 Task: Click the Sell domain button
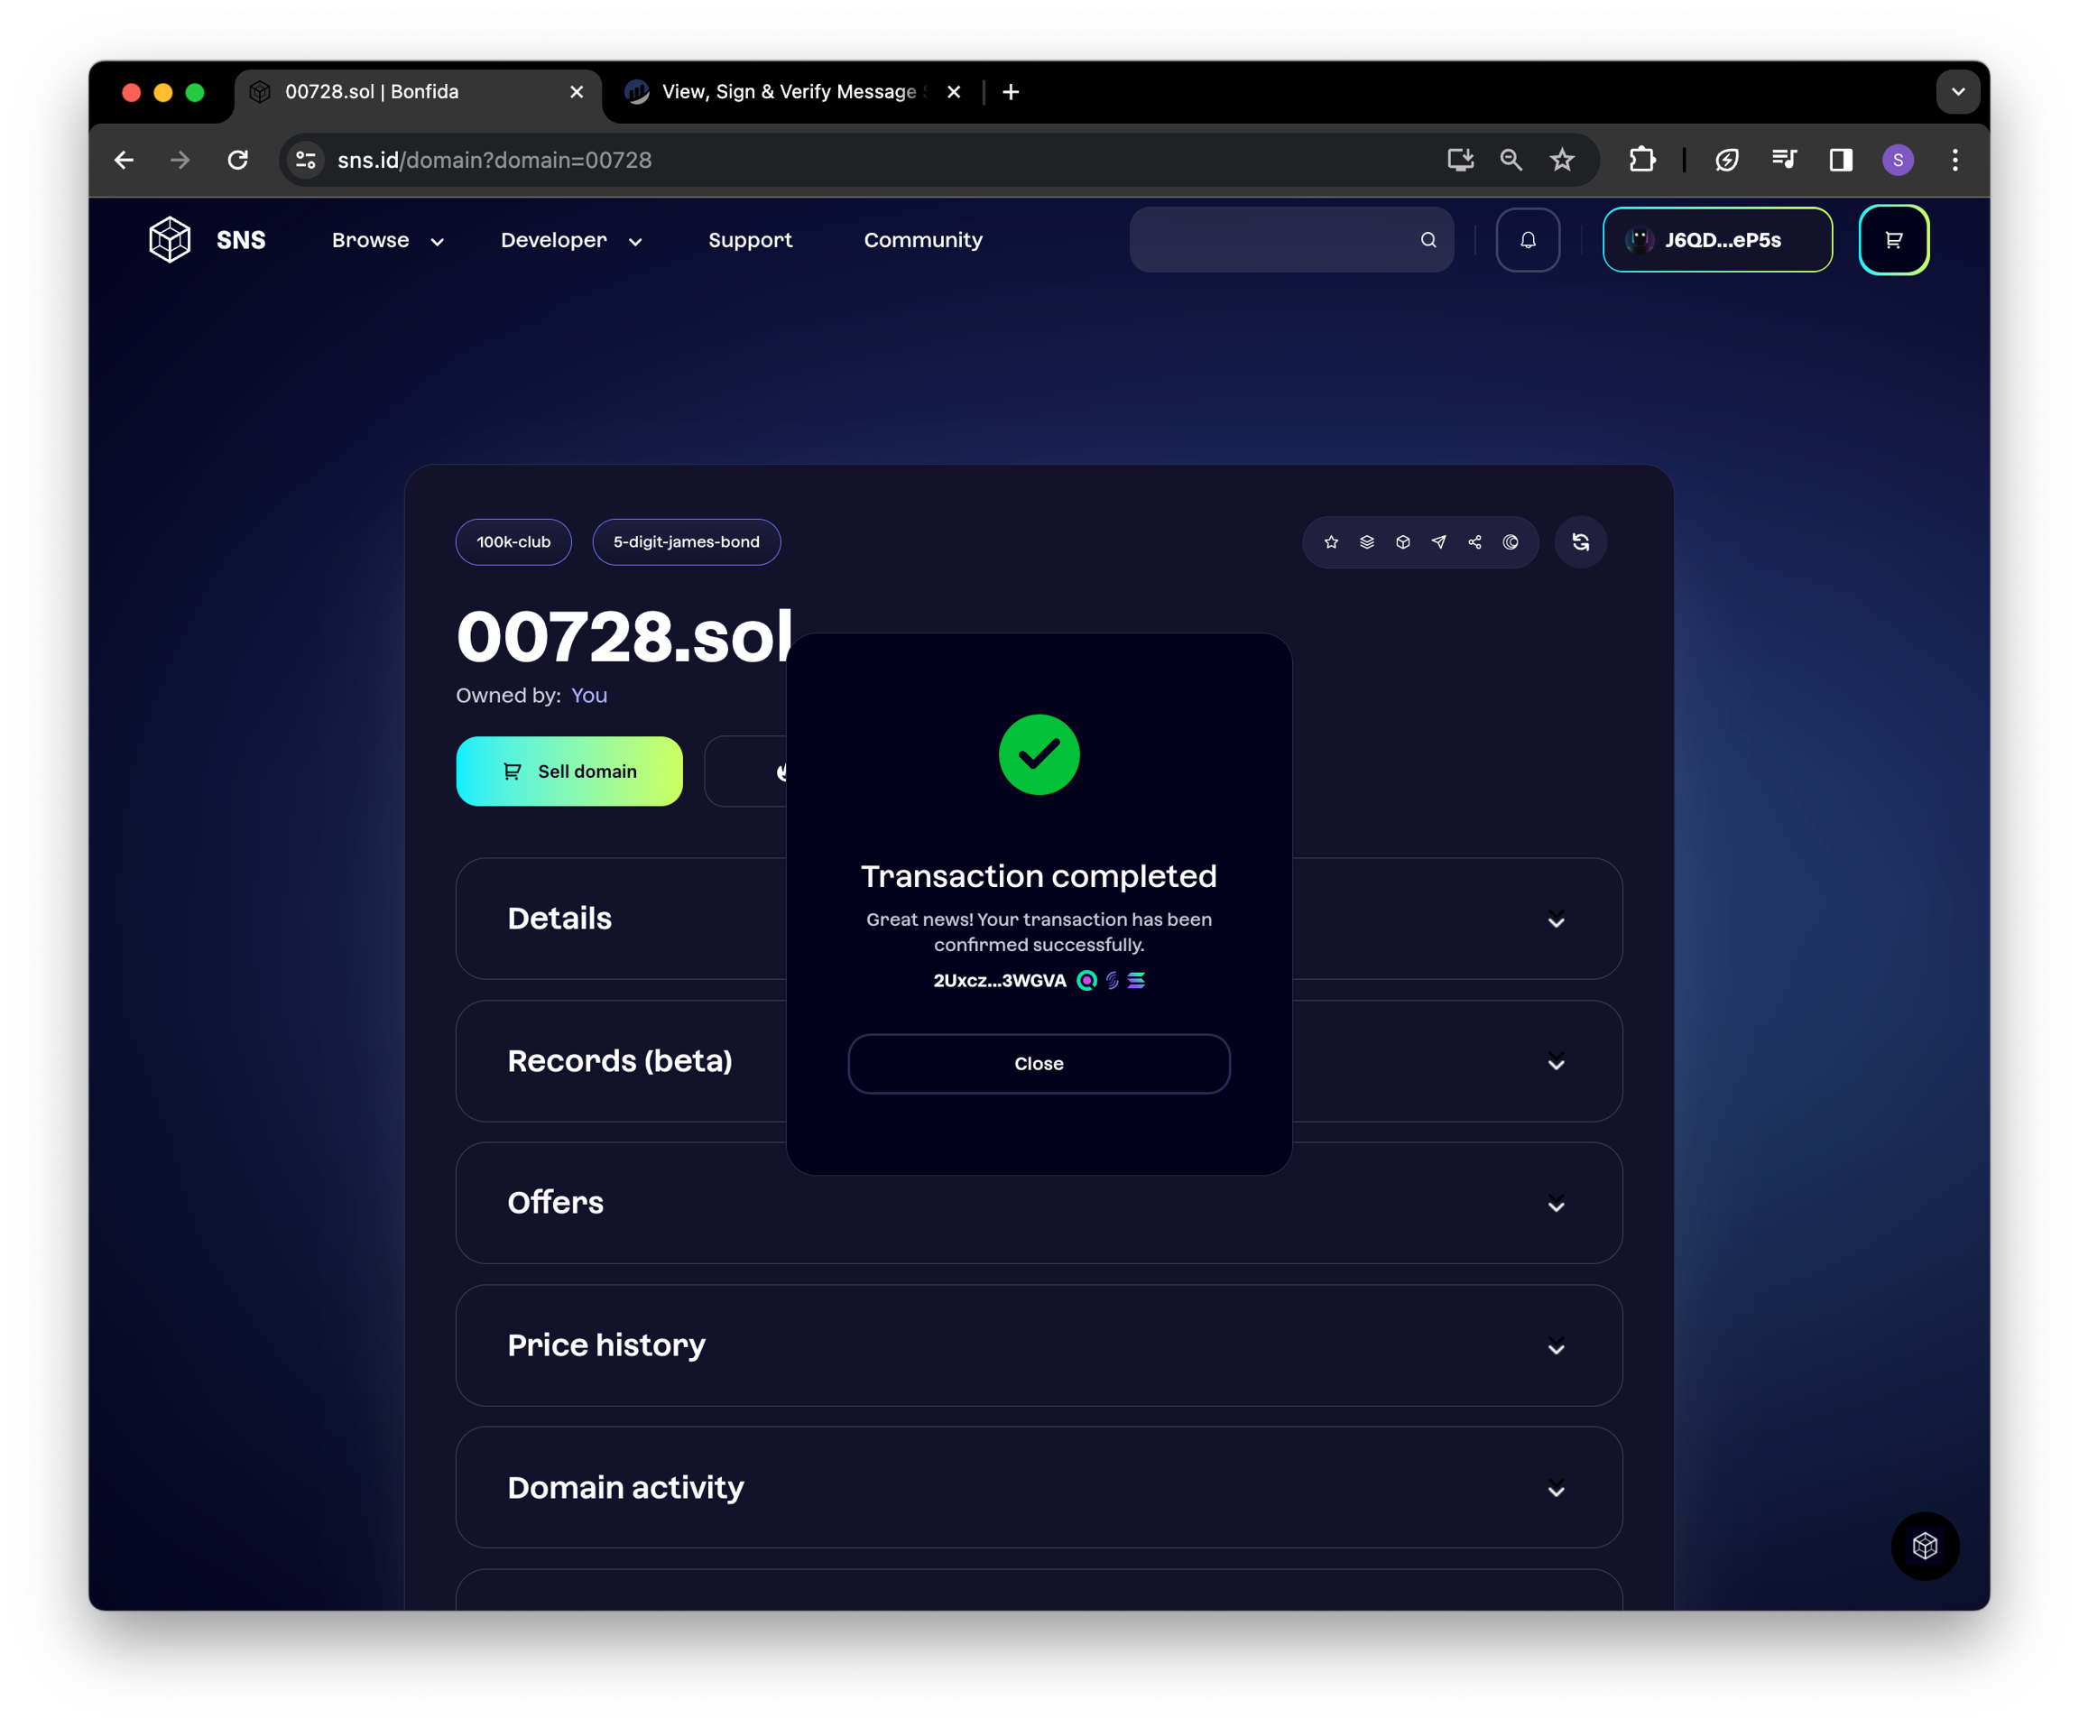tap(569, 772)
